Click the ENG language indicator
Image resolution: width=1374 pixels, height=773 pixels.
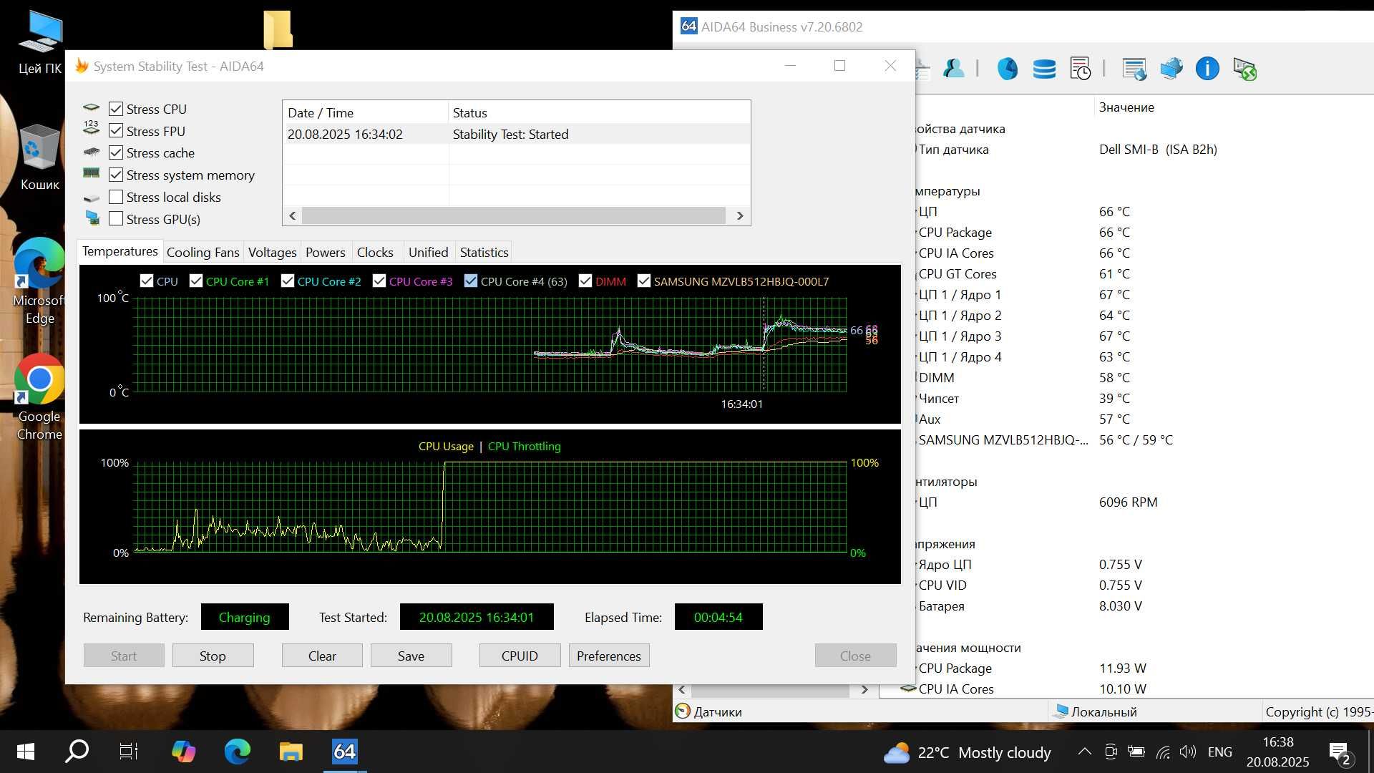[x=1219, y=752]
